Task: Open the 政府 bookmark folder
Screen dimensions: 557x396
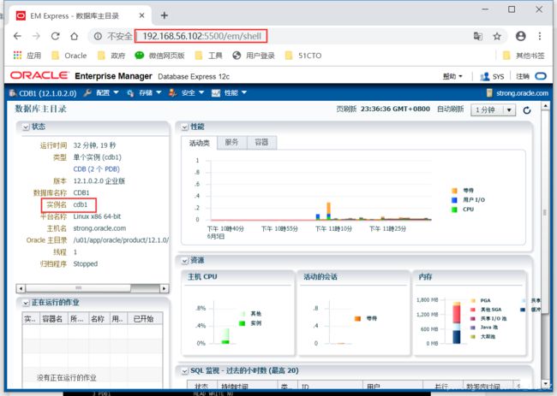Action: pos(111,56)
